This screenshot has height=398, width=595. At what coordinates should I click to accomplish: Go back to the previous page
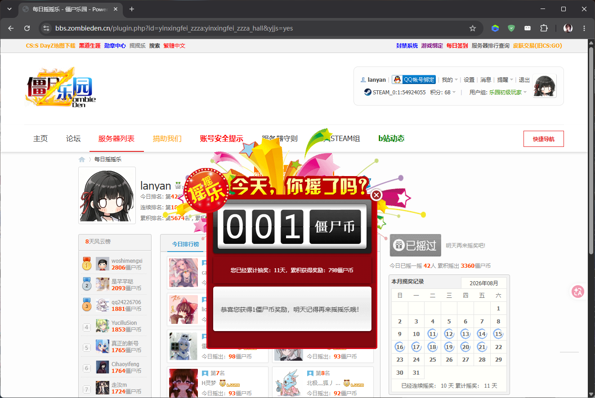[x=11, y=28]
